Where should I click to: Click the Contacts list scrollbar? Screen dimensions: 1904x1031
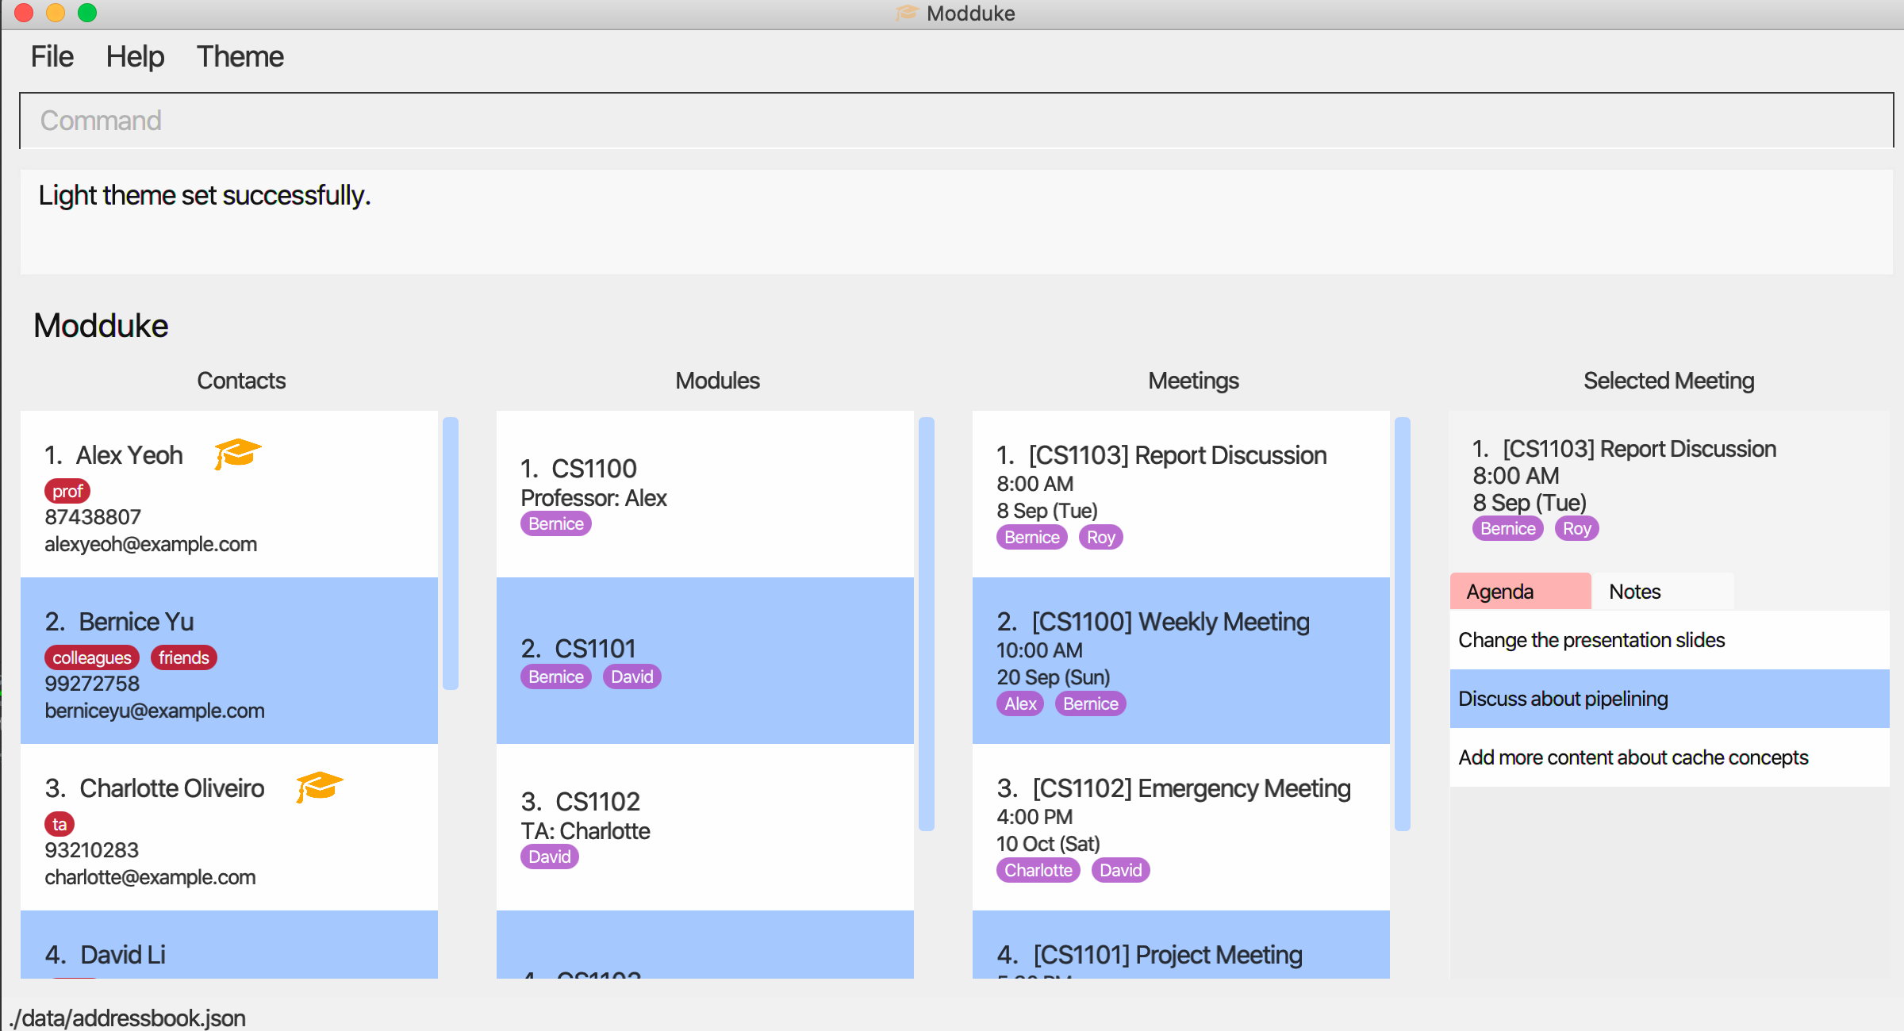click(450, 553)
